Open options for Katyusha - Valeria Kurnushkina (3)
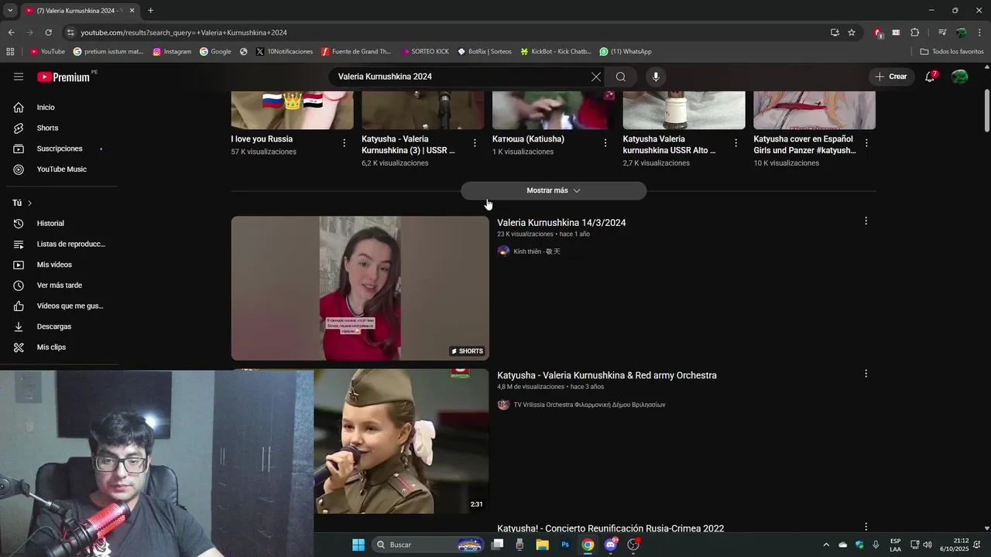The image size is (991, 557). coord(475,142)
